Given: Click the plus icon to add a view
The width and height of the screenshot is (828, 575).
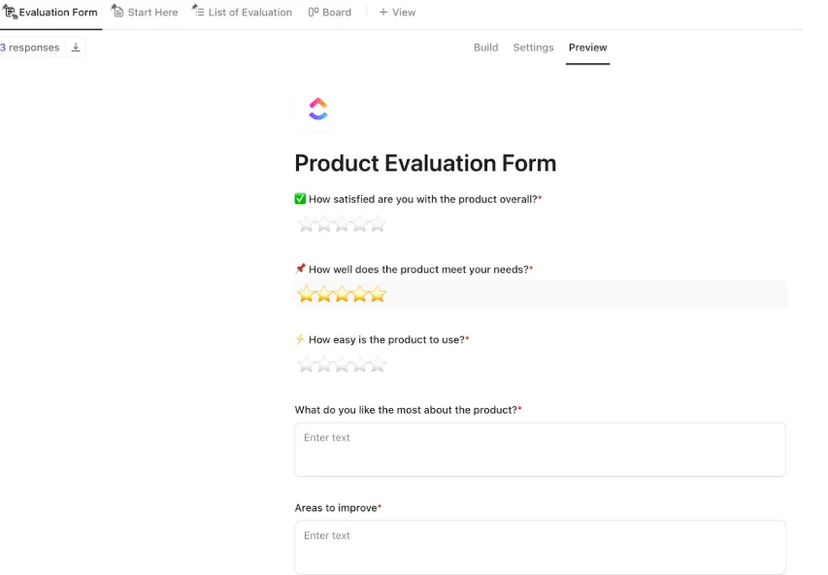Looking at the screenshot, I should coord(383,12).
